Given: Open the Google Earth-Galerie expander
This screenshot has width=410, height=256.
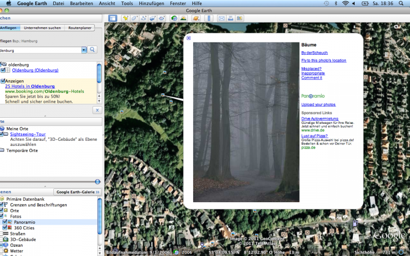Looking at the screenshot, I should pyautogui.click(x=78, y=191).
